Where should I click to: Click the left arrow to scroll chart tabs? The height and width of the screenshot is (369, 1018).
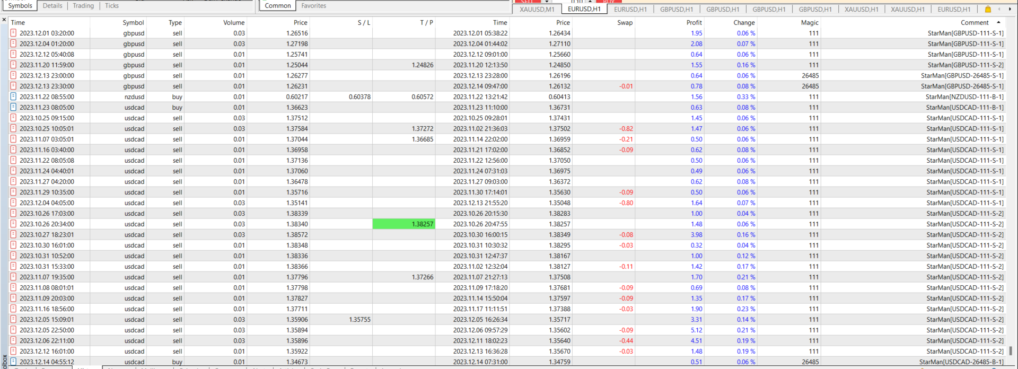999,9
